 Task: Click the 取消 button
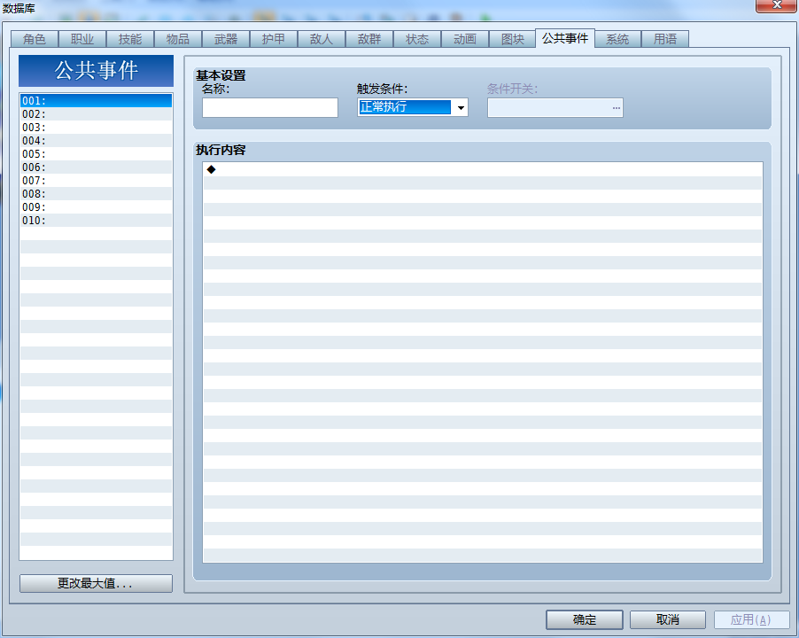pyautogui.click(x=668, y=619)
